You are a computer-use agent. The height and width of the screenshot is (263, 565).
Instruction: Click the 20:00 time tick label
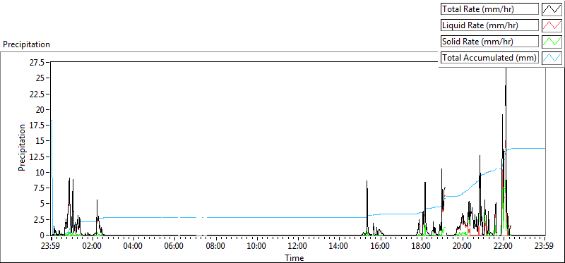(x=463, y=247)
